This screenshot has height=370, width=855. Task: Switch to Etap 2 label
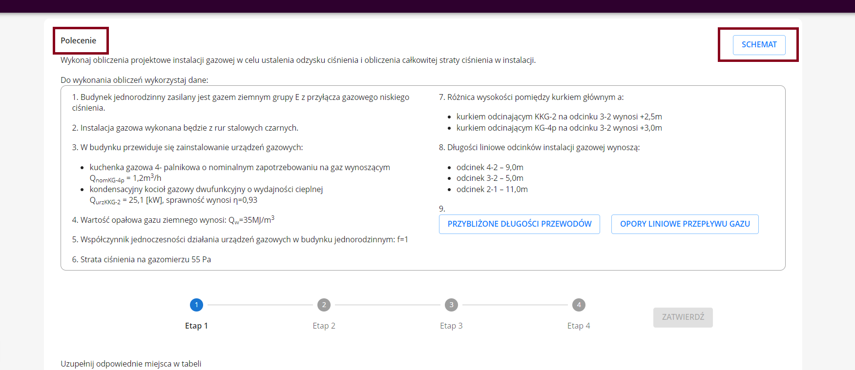324,326
